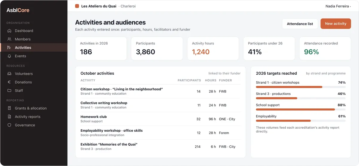Open the Participants under 26 card
This screenshot has width=359, height=166.
[x=269, y=48]
